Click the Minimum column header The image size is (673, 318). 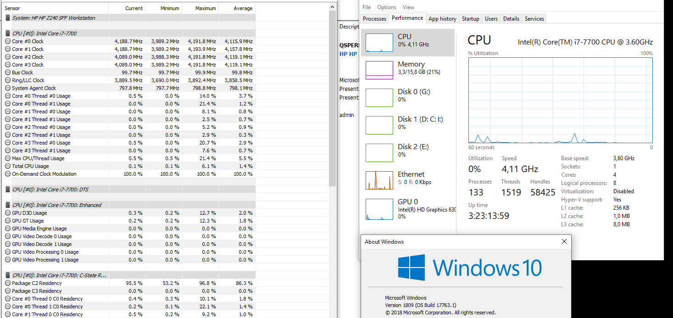click(x=164, y=8)
